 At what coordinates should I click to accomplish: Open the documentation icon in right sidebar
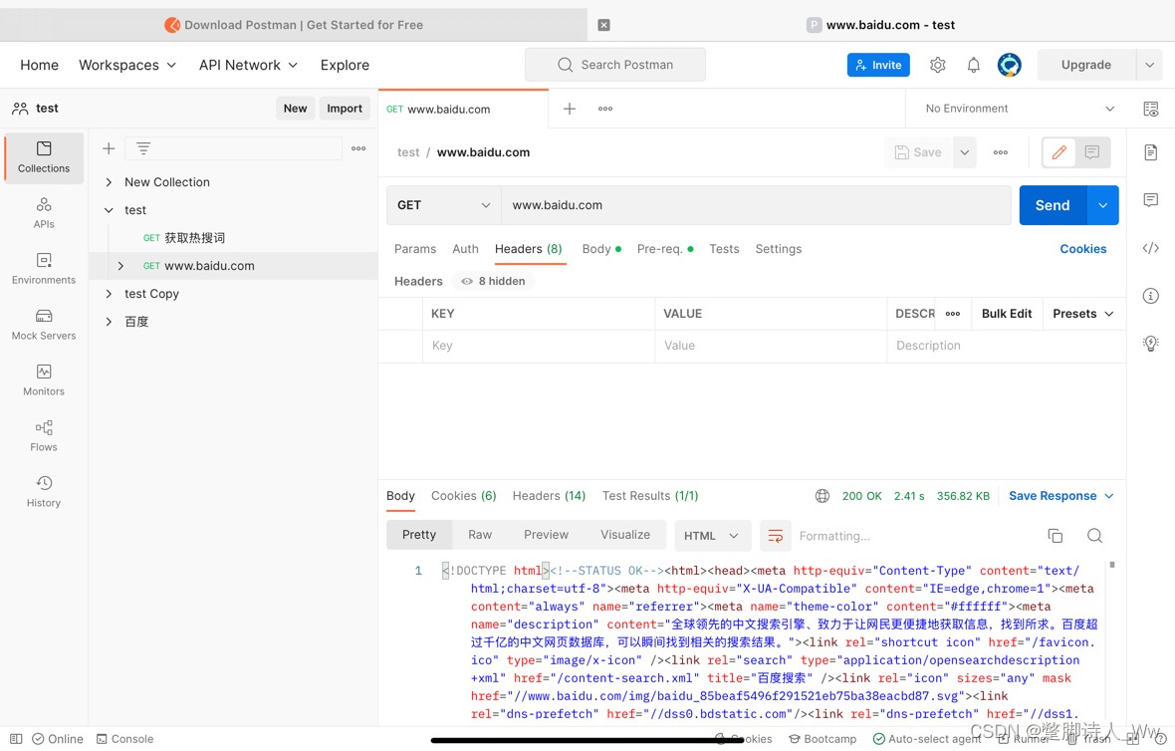[1151, 153]
